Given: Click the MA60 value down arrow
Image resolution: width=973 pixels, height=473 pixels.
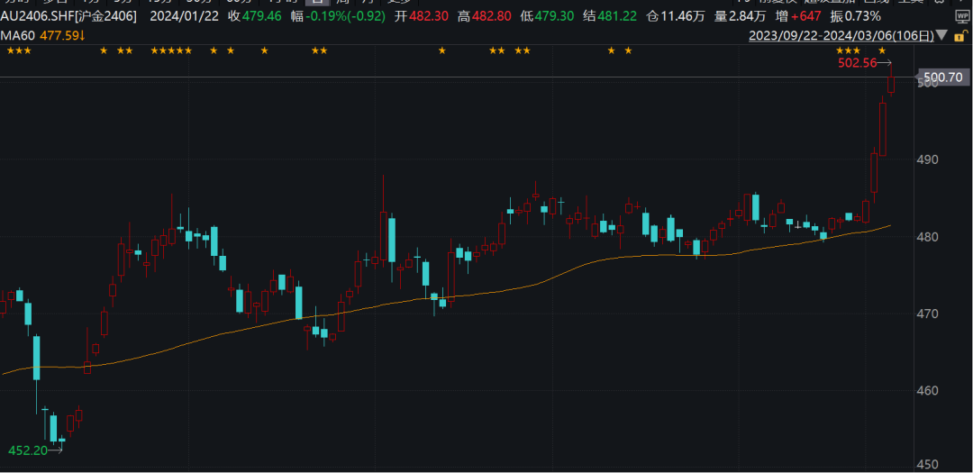Looking at the screenshot, I should (x=83, y=36).
